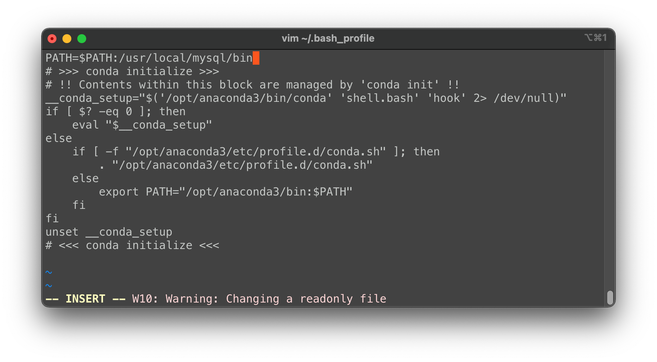Click the green fullscreen window button
This screenshot has width=657, height=362.
click(x=82, y=39)
